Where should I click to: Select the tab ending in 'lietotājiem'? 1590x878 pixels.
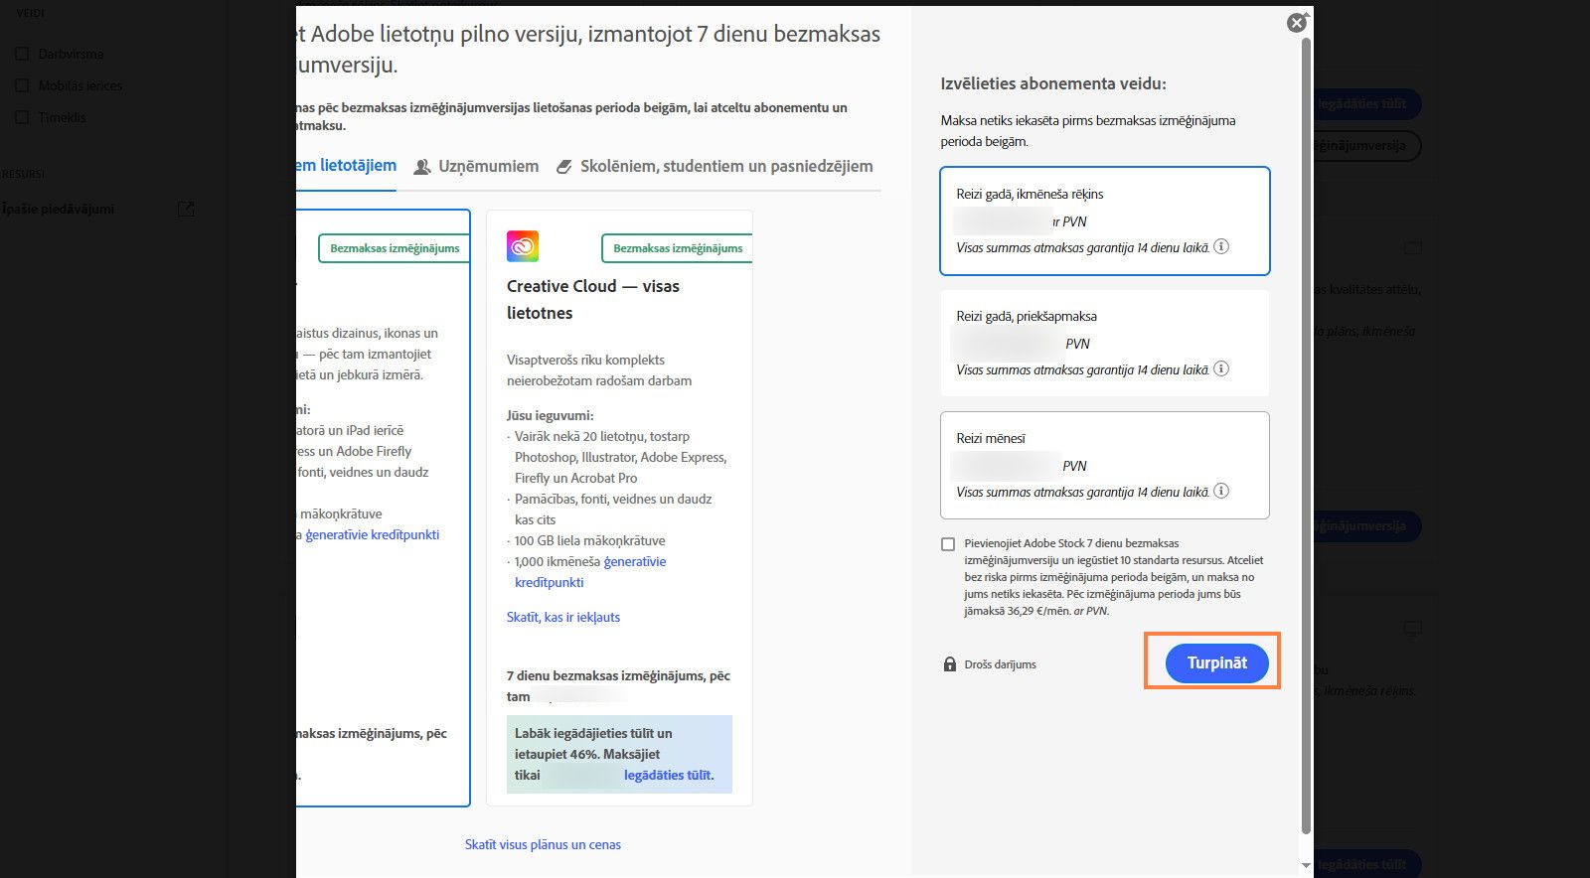tap(346, 166)
